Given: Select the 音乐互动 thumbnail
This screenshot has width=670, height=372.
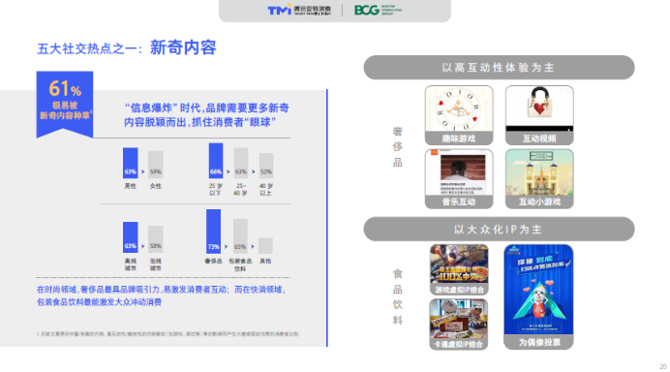Looking at the screenshot, I should (x=459, y=178).
